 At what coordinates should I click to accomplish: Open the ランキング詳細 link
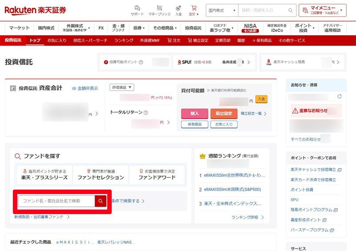(x=247, y=217)
